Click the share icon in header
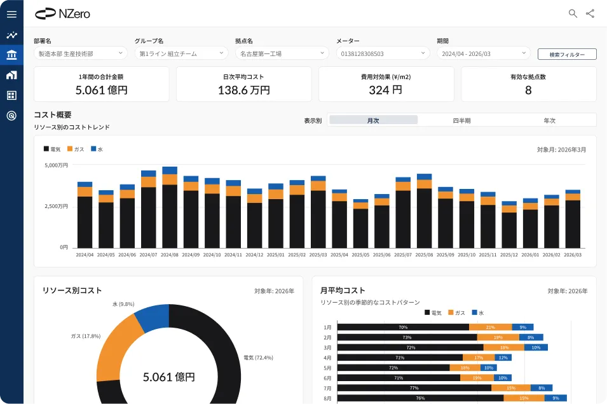Screen dimensions: 607x404 click(590, 13)
